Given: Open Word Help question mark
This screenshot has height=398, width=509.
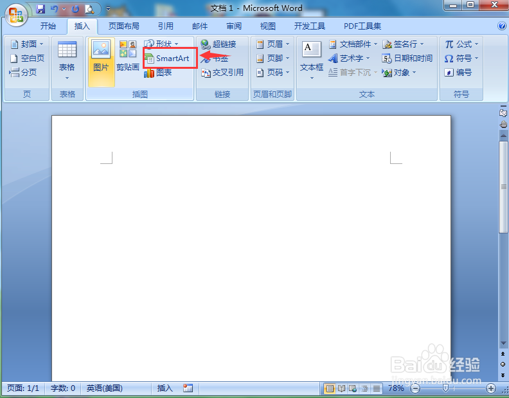Looking at the screenshot, I should 502,26.
